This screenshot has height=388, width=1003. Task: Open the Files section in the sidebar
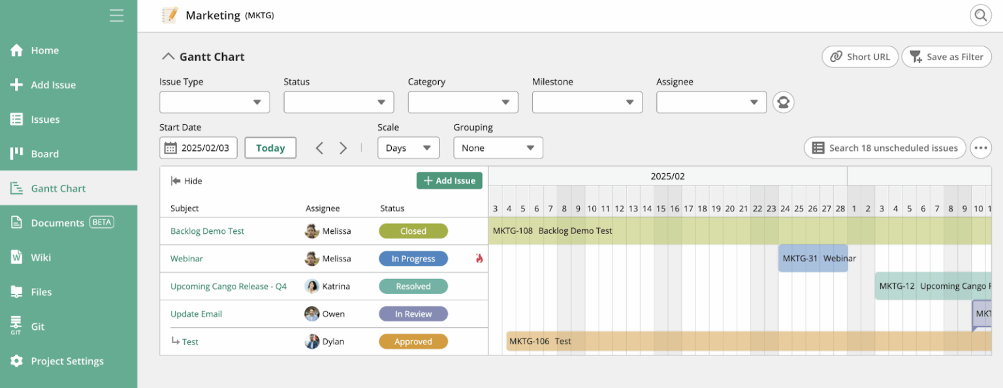tap(42, 292)
